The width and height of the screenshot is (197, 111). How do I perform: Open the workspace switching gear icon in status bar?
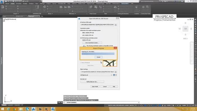[174, 105]
